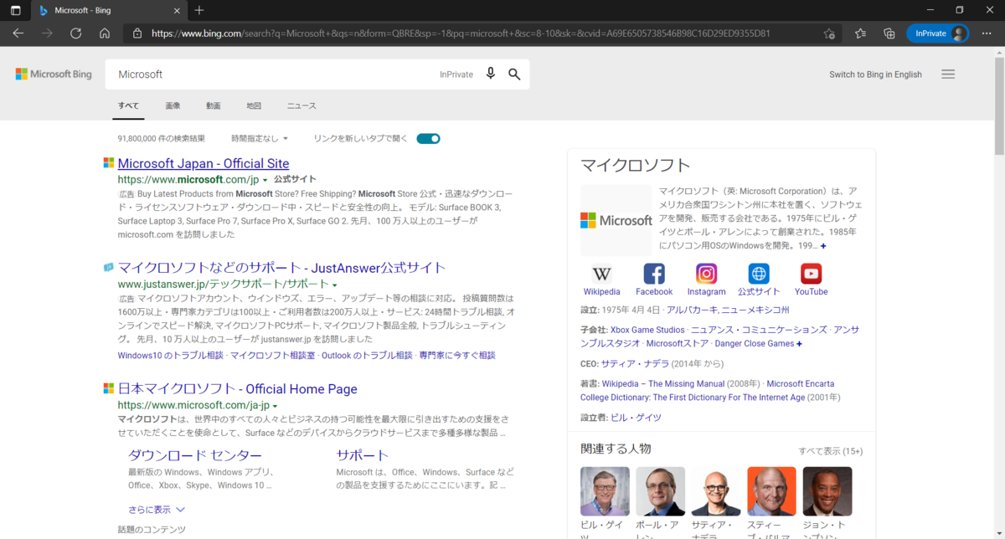Open Edge settings ellipsis menu

[987, 33]
